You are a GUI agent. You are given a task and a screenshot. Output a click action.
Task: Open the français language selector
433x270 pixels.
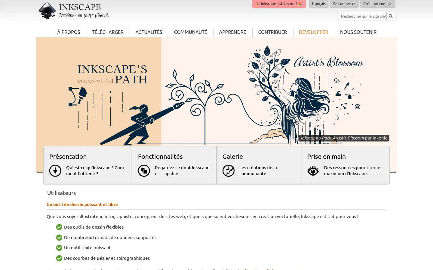tap(319, 4)
